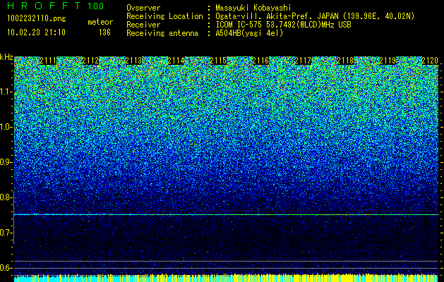
Task: Click the 2113 time marker
Action: pos(133,61)
